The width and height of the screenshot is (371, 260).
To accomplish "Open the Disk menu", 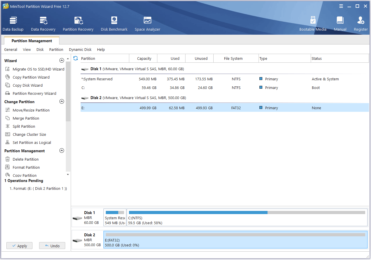I will [x=40, y=50].
